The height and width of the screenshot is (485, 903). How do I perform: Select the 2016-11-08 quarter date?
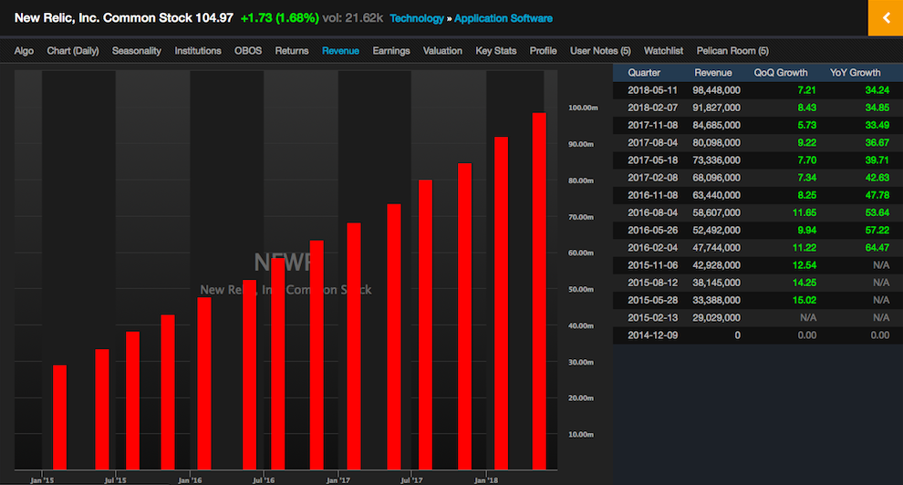[x=652, y=195]
